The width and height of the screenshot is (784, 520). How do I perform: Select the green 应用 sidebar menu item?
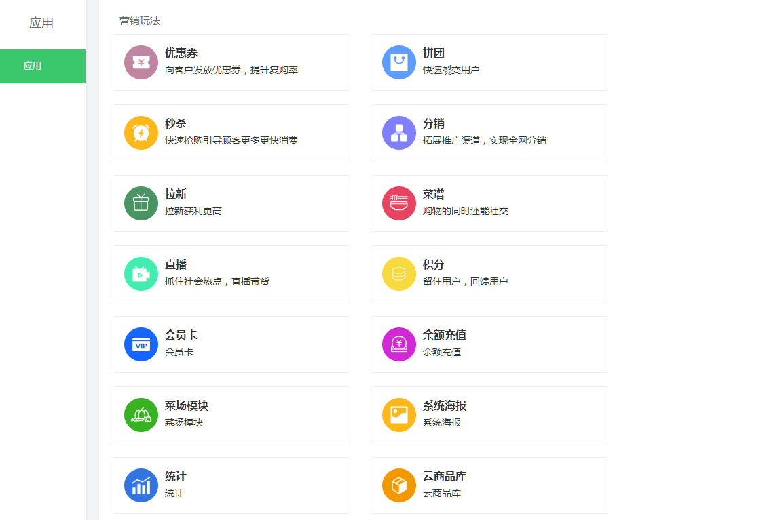point(43,66)
